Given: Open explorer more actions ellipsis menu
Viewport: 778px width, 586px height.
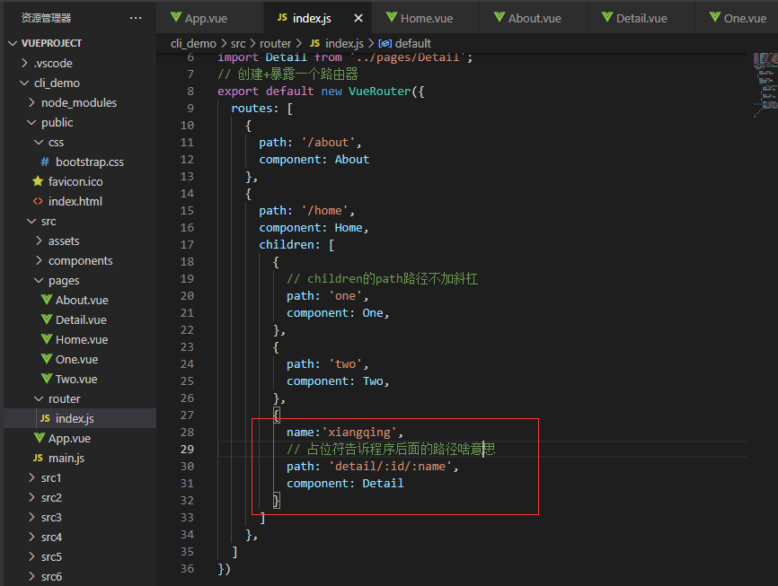Looking at the screenshot, I should (x=136, y=18).
